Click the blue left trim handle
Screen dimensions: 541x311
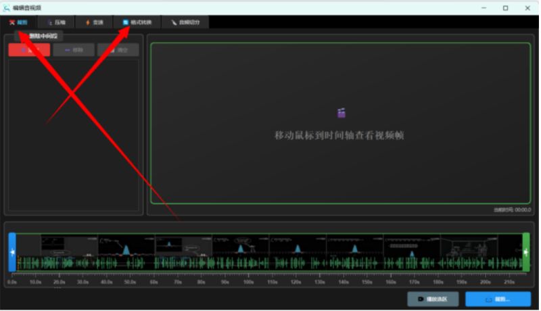tap(11, 252)
